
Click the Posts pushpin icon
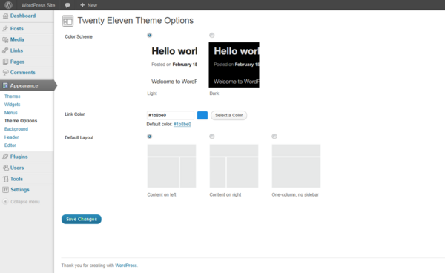5,29
